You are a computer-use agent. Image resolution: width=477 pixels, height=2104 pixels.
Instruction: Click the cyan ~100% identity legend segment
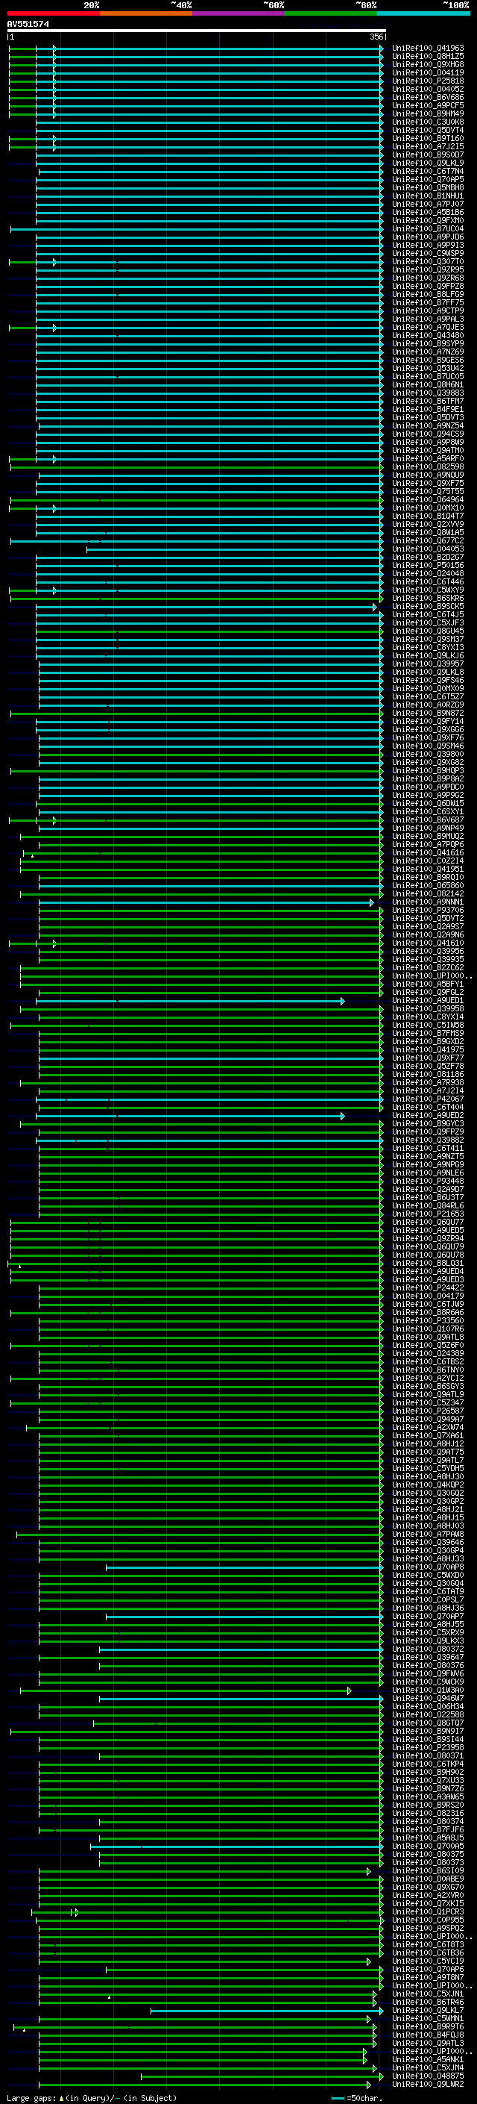tap(423, 13)
